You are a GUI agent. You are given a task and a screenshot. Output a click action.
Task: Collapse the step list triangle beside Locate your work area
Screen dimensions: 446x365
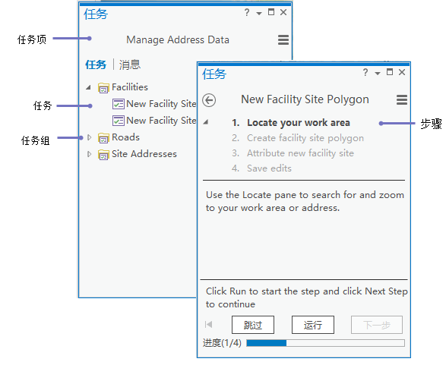click(x=206, y=122)
